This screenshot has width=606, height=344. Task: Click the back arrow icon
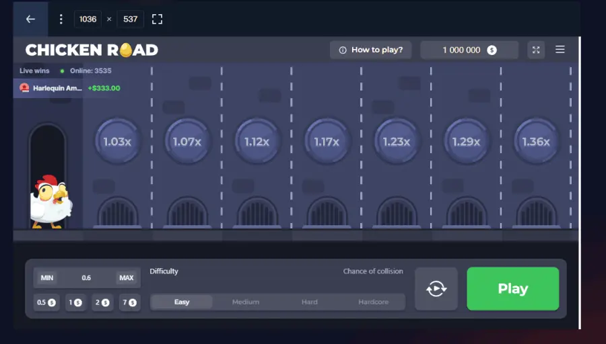click(30, 19)
